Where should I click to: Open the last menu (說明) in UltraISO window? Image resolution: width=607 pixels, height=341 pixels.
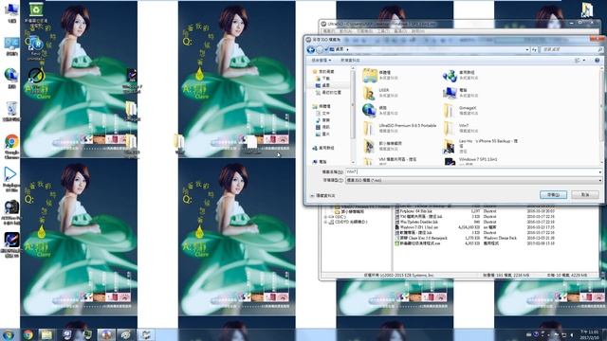[x=417, y=31]
